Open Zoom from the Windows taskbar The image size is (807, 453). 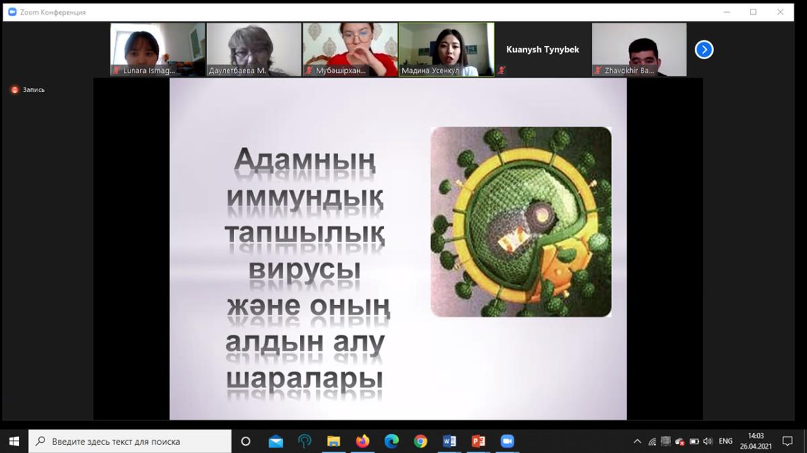pos(507,442)
